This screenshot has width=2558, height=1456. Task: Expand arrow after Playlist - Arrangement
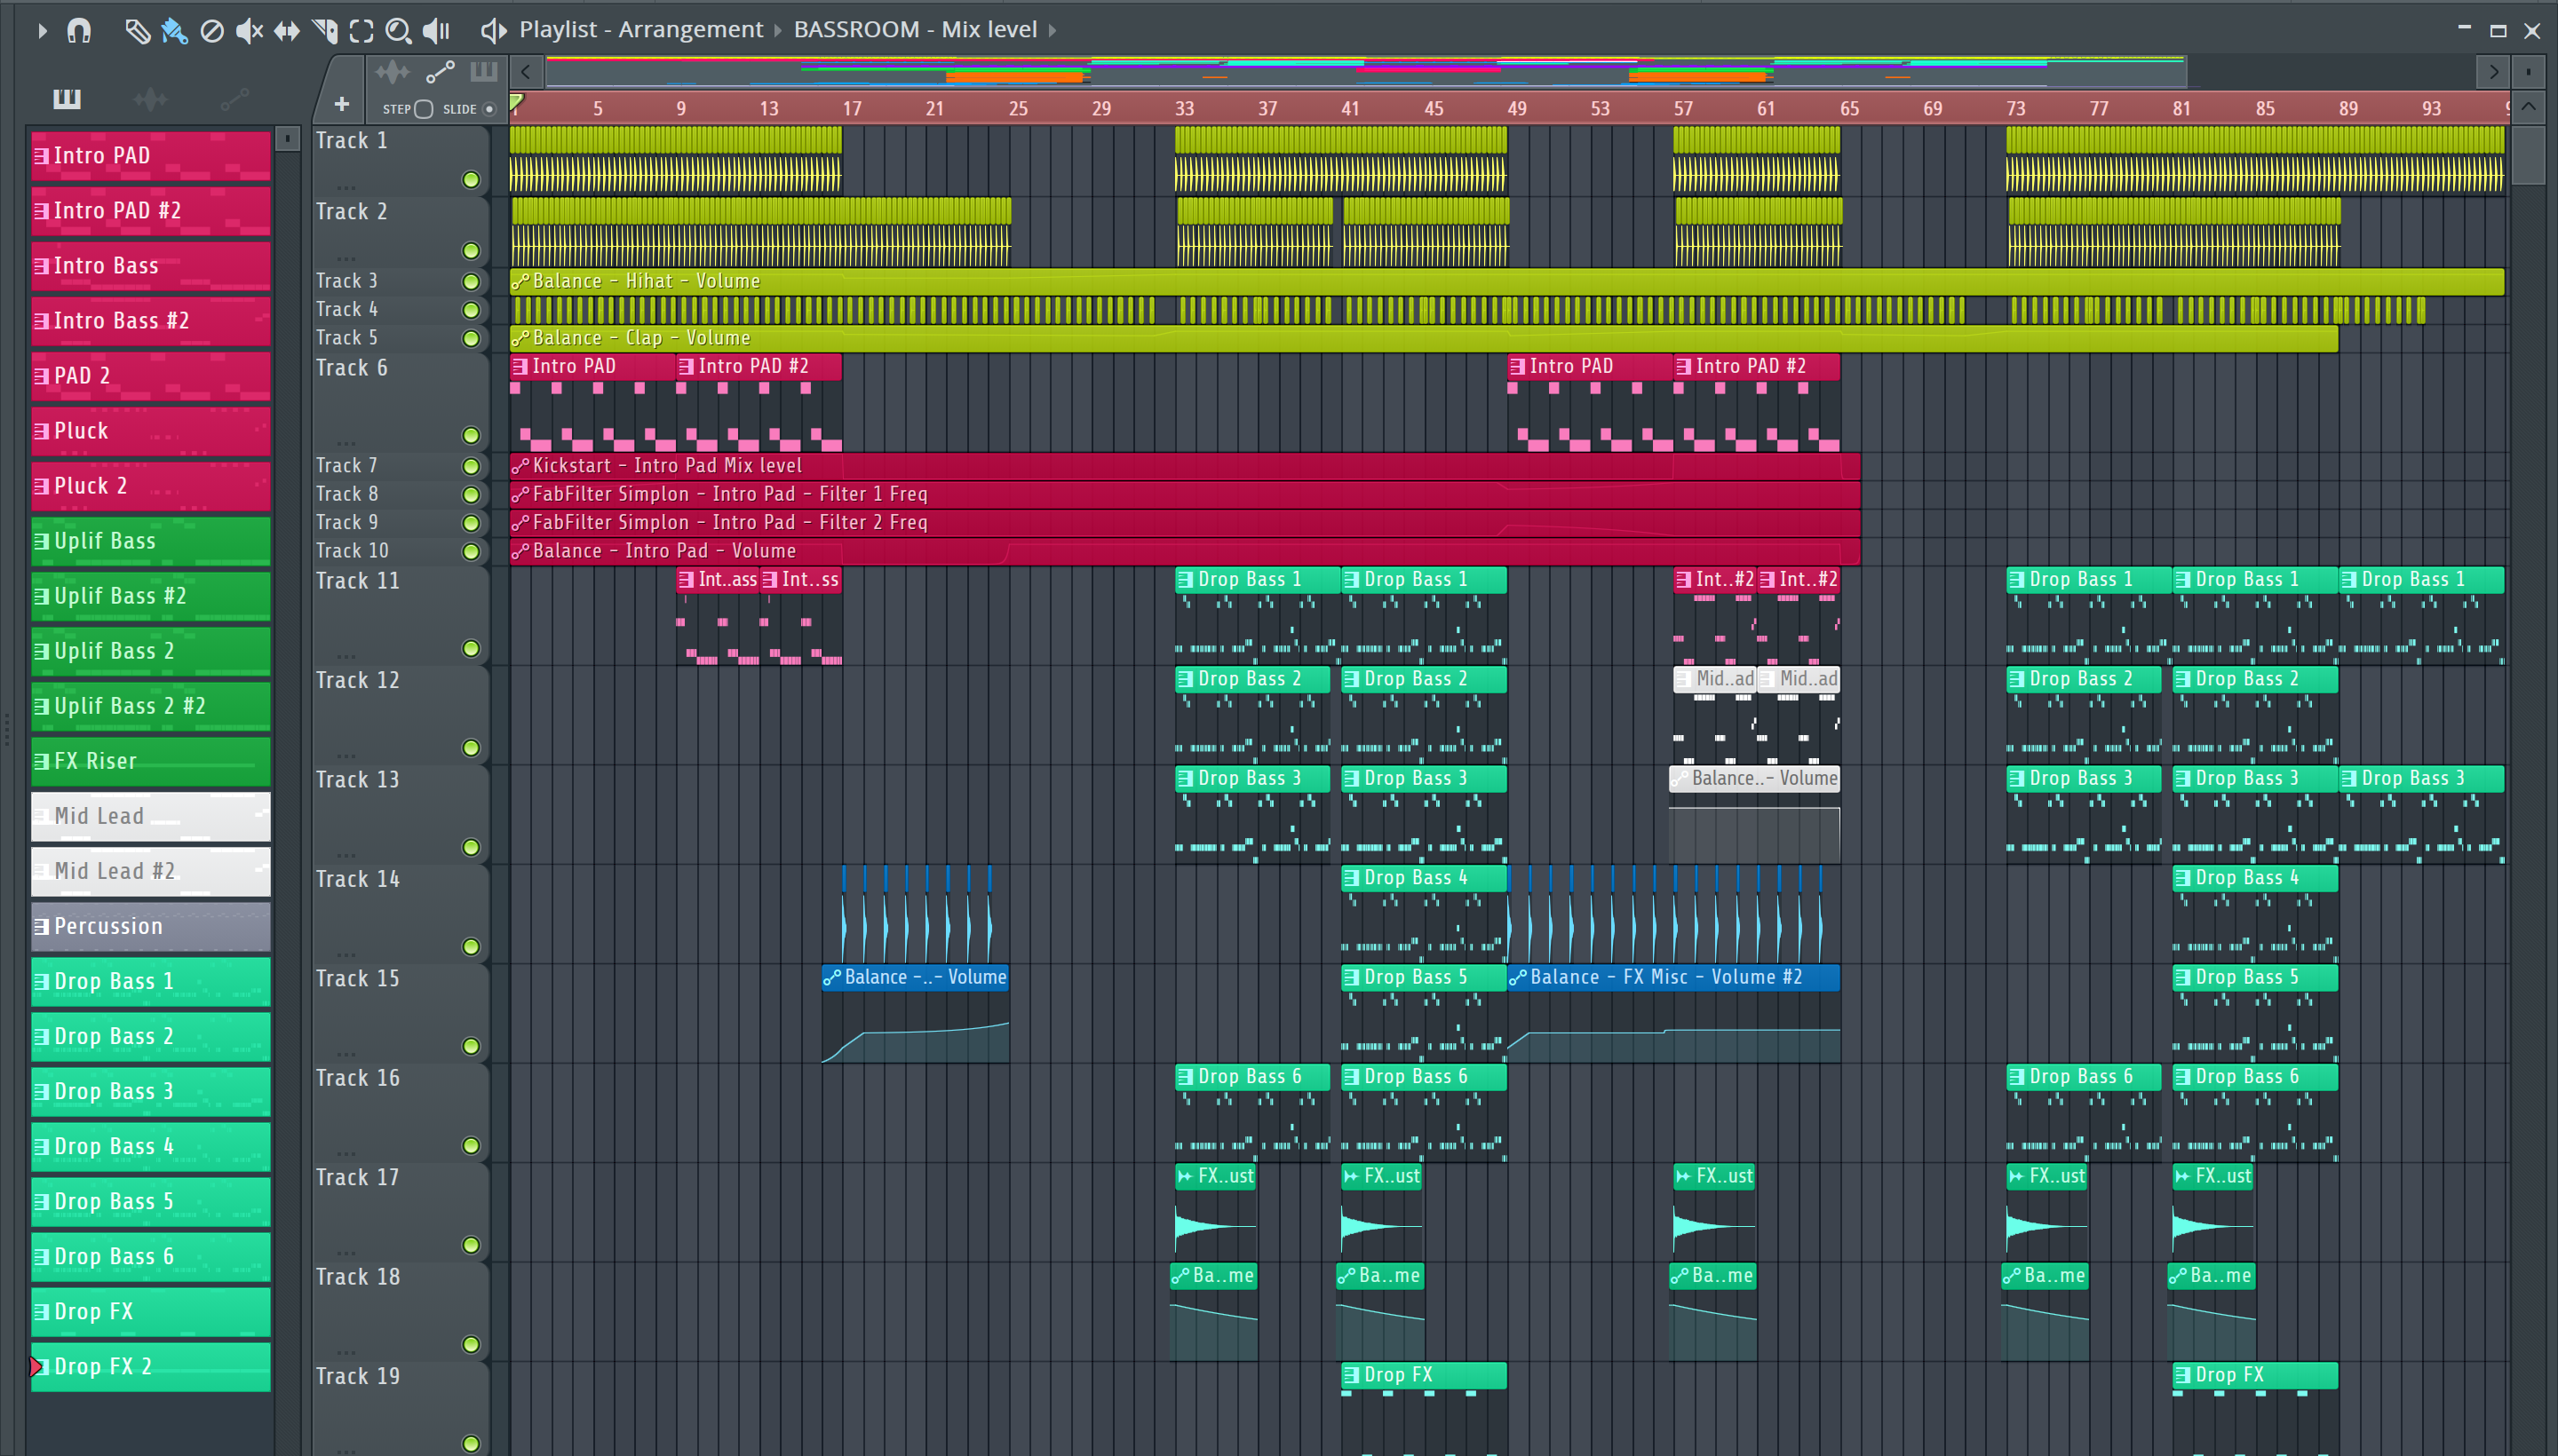coord(778,30)
